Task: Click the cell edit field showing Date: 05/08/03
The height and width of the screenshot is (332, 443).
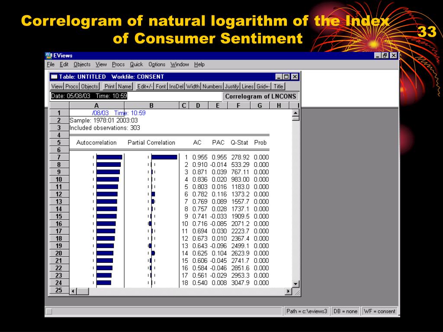Action: click(136, 96)
